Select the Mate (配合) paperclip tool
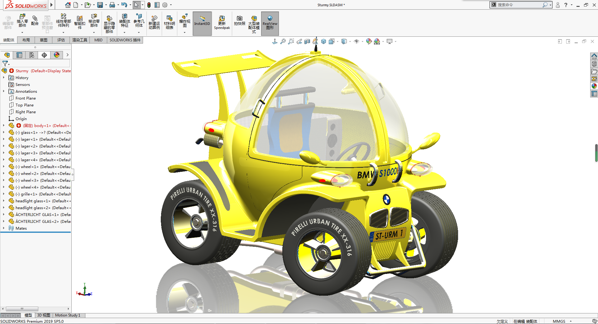 click(35, 21)
